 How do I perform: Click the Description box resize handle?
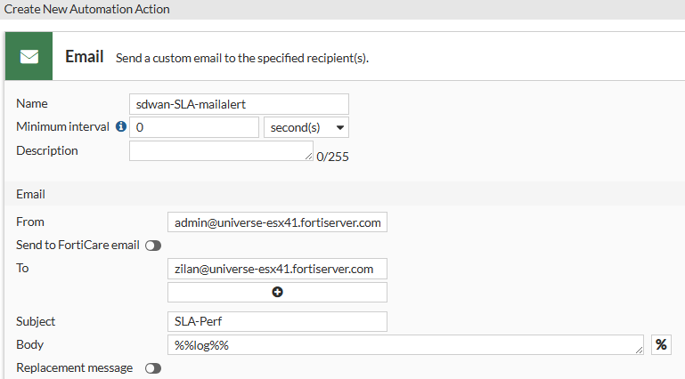[x=308, y=157]
